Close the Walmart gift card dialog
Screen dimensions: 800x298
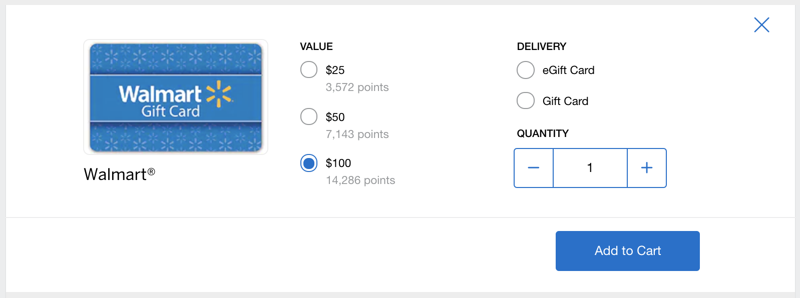[x=761, y=24]
